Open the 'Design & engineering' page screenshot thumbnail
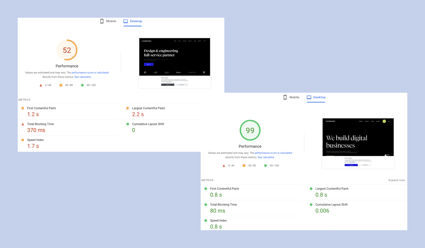Image resolution: width=425 pixels, height=248 pixels. click(174, 63)
